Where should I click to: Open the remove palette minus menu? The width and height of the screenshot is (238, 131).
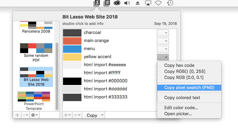[x=25, y=115]
